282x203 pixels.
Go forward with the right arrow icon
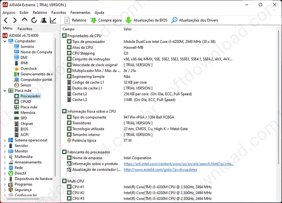[x=15, y=20]
